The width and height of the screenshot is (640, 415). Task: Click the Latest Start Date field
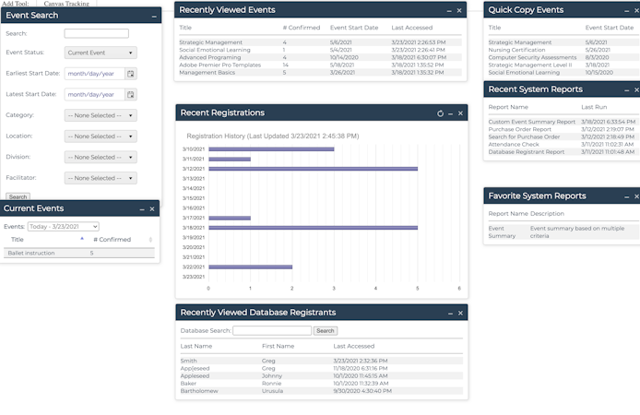click(94, 95)
